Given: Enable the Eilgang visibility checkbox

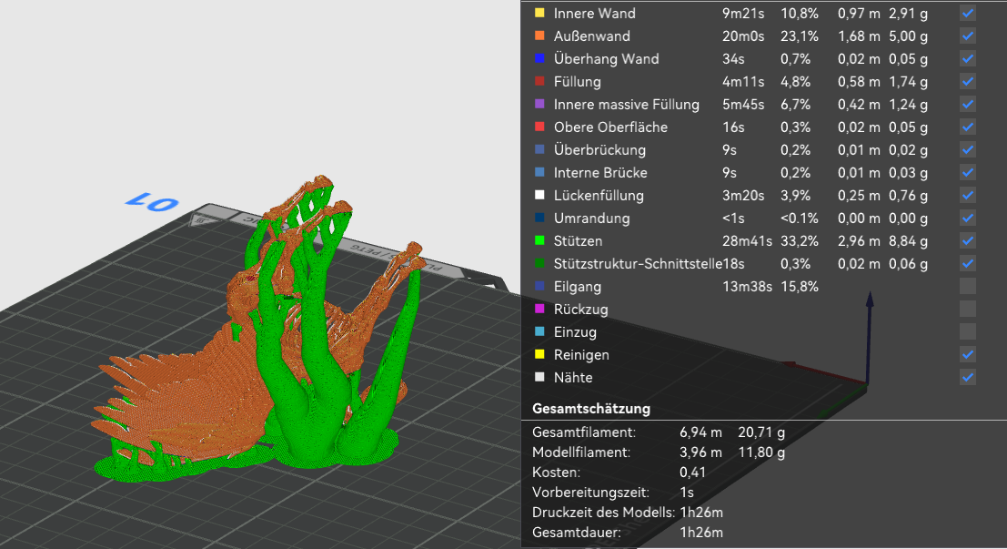Looking at the screenshot, I should [x=968, y=286].
